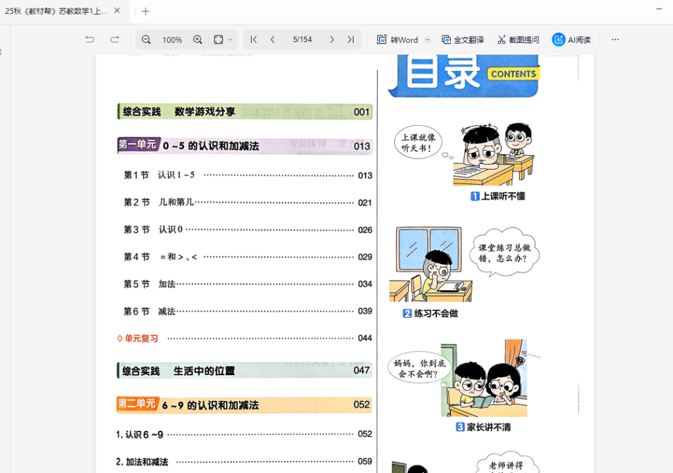Jump to the last page with the >| icon

[352, 39]
